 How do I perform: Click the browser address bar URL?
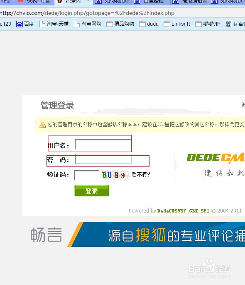pyautogui.click(x=87, y=13)
